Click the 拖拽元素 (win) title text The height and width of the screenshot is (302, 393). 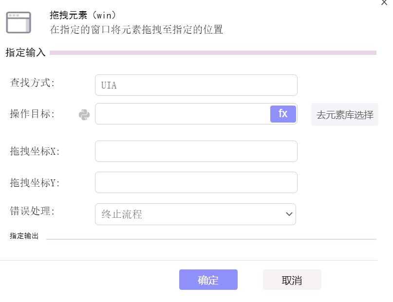point(83,15)
